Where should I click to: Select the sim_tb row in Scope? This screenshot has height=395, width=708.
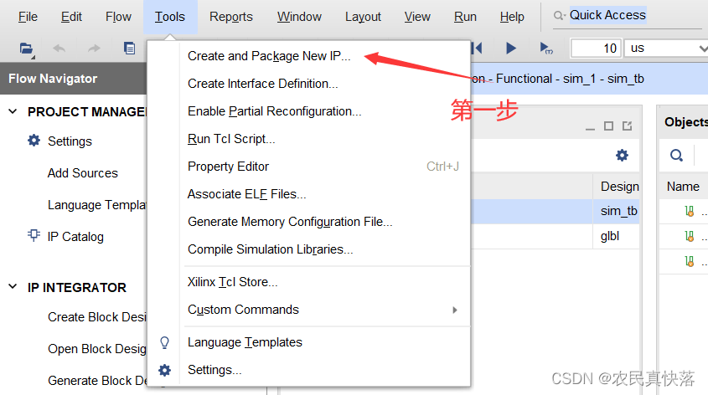coord(618,211)
